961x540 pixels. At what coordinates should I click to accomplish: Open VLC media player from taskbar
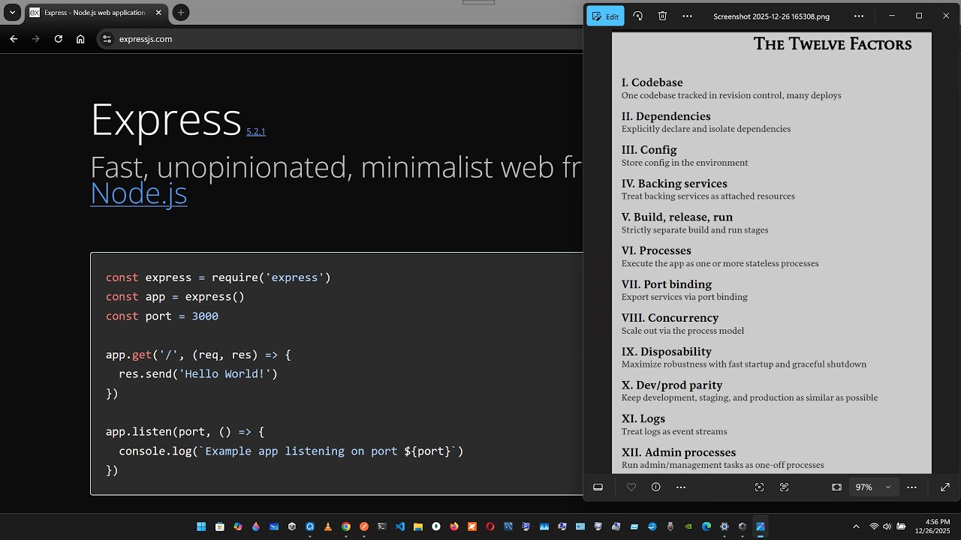(x=328, y=526)
